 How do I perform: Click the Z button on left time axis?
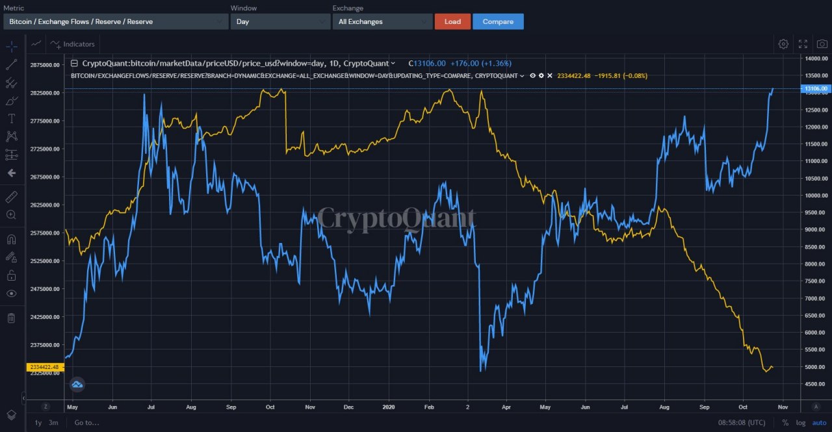click(45, 406)
